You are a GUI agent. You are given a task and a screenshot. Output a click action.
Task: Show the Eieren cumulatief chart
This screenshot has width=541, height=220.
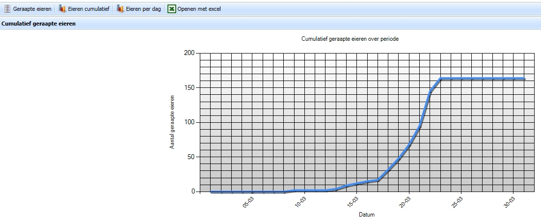point(88,9)
